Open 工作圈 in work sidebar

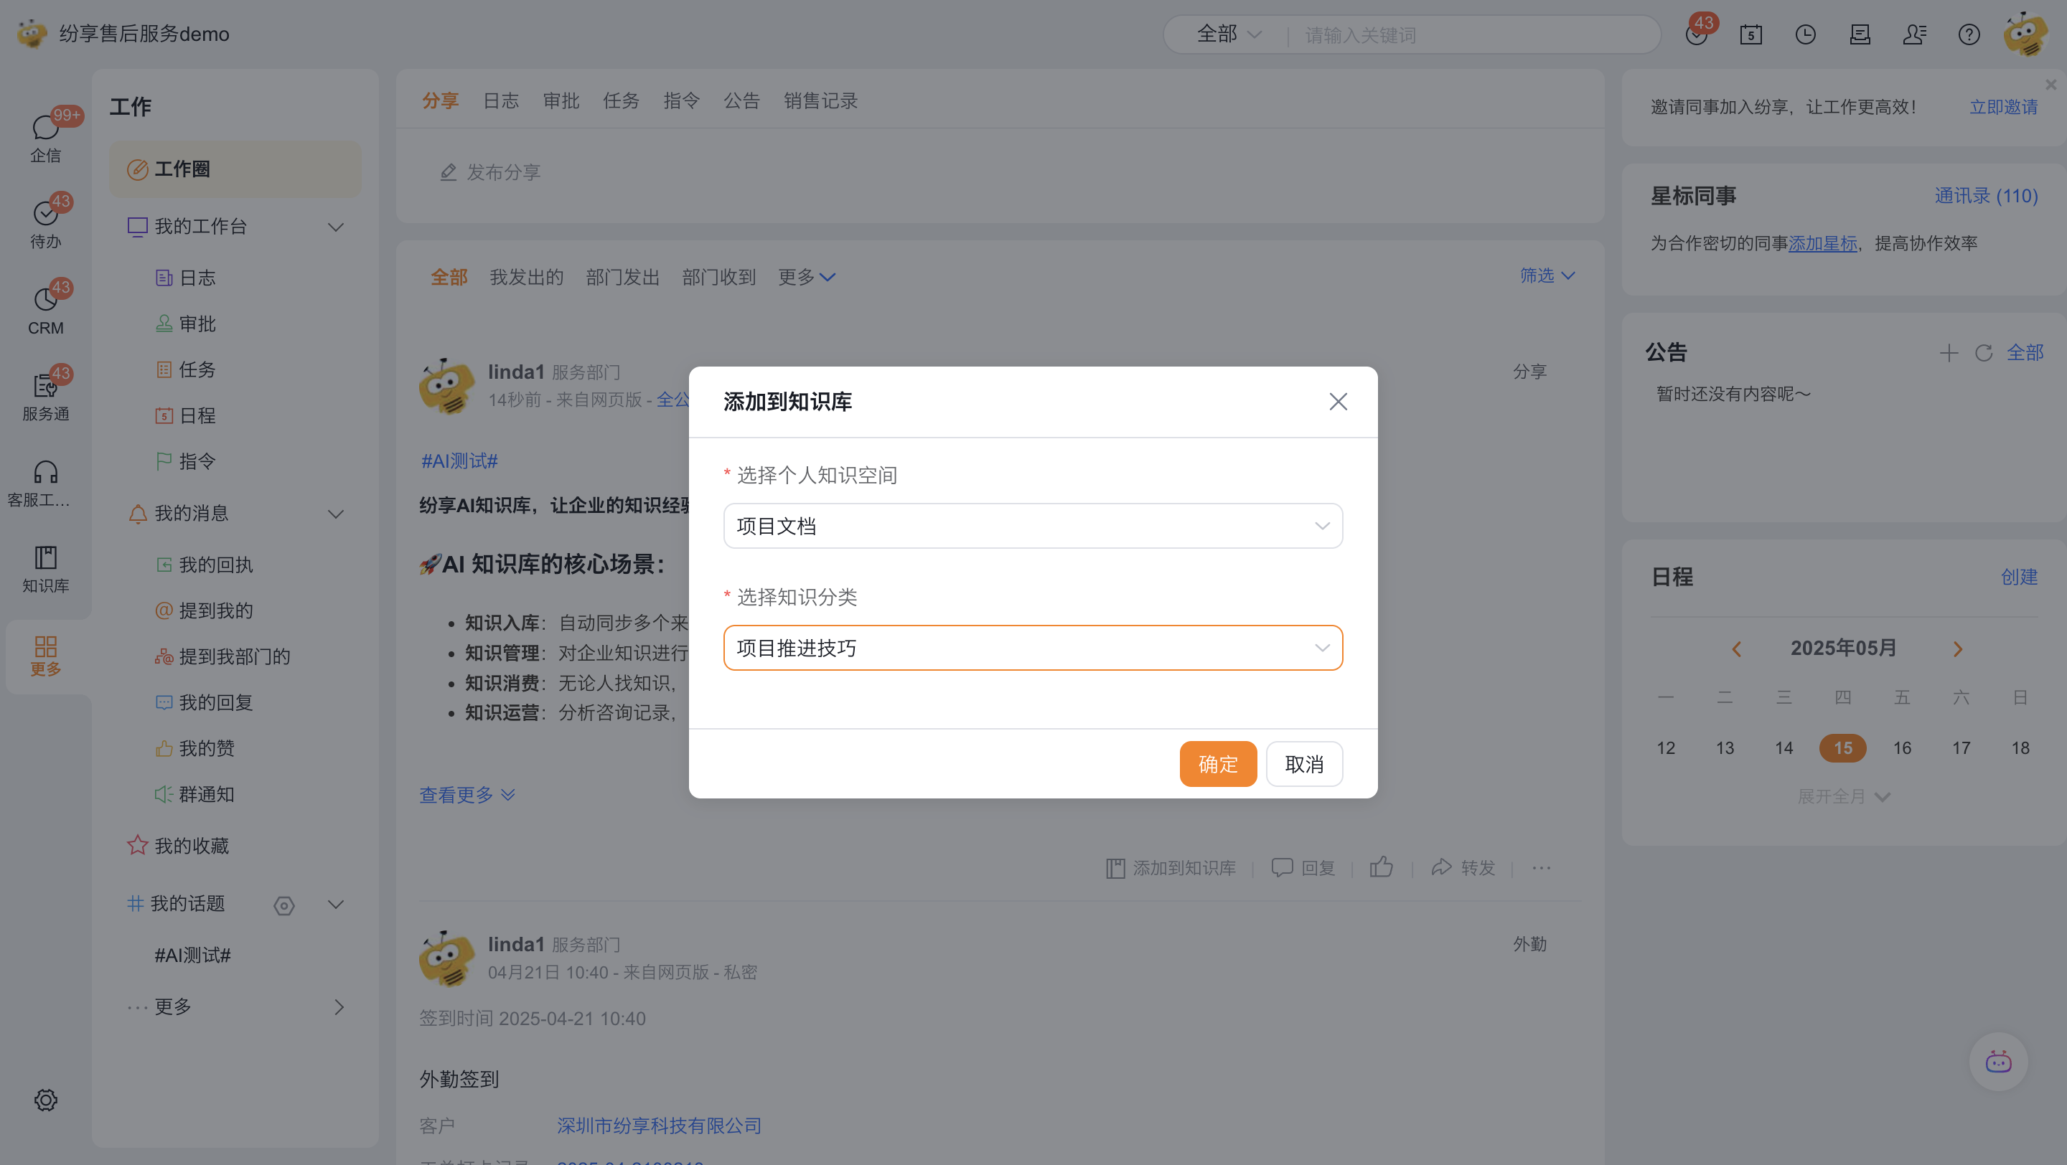point(235,169)
